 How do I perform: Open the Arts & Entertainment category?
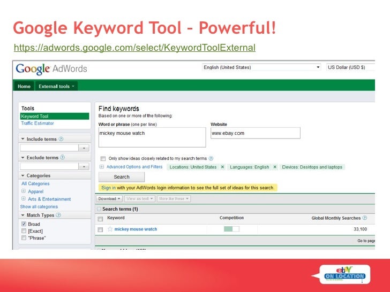point(49,199)
